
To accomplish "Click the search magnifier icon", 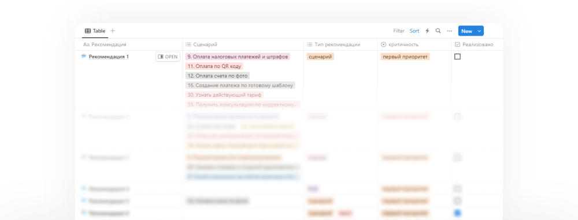I will point(438,31).
